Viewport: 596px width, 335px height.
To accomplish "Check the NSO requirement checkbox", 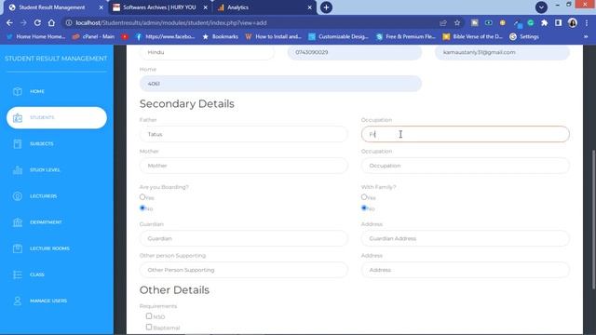I will (x=149, y=316).
